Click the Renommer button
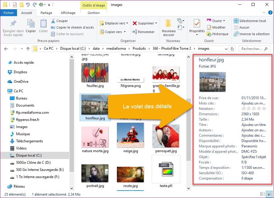The width and height of the screenshot is (274, 198). pyautogui.click(x=143, y=32)
